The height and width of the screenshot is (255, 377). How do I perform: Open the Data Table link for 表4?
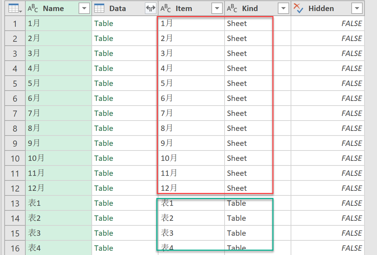click(x=104, y=248)
